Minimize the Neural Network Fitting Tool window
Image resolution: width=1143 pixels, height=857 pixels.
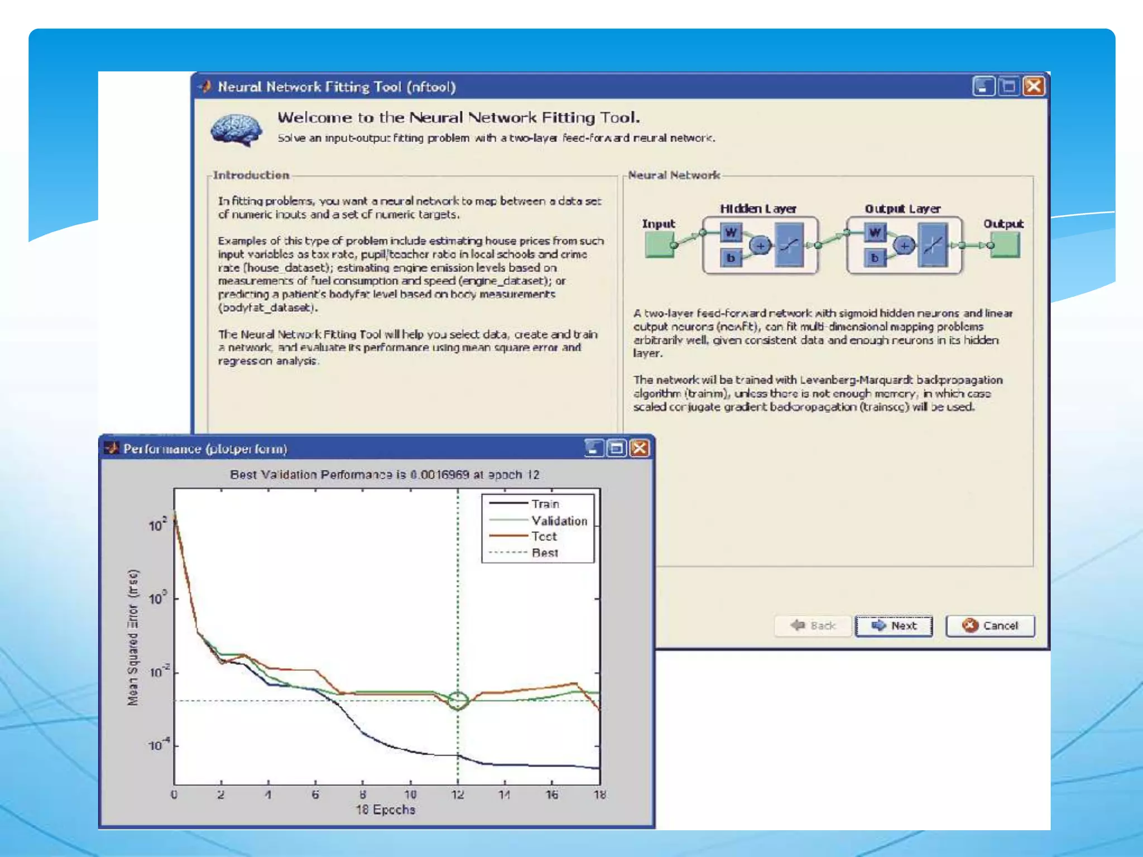pyautogui.click(x=983, y=86)
